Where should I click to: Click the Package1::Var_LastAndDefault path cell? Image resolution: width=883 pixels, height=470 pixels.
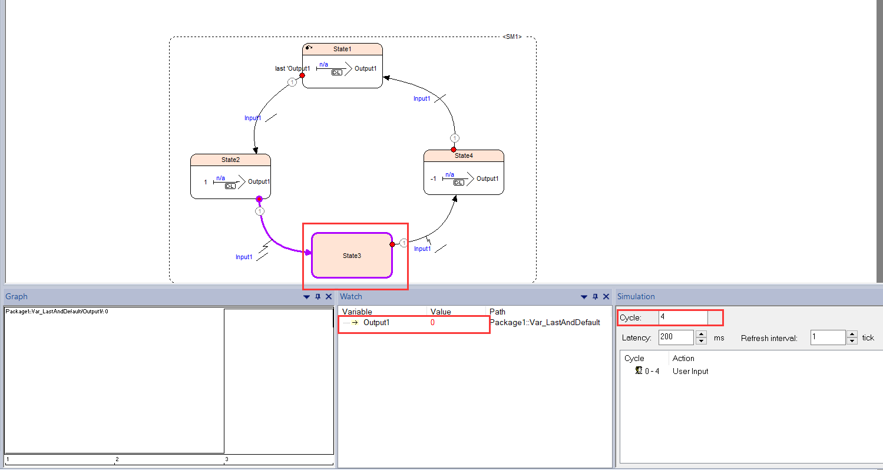(545, 323)
